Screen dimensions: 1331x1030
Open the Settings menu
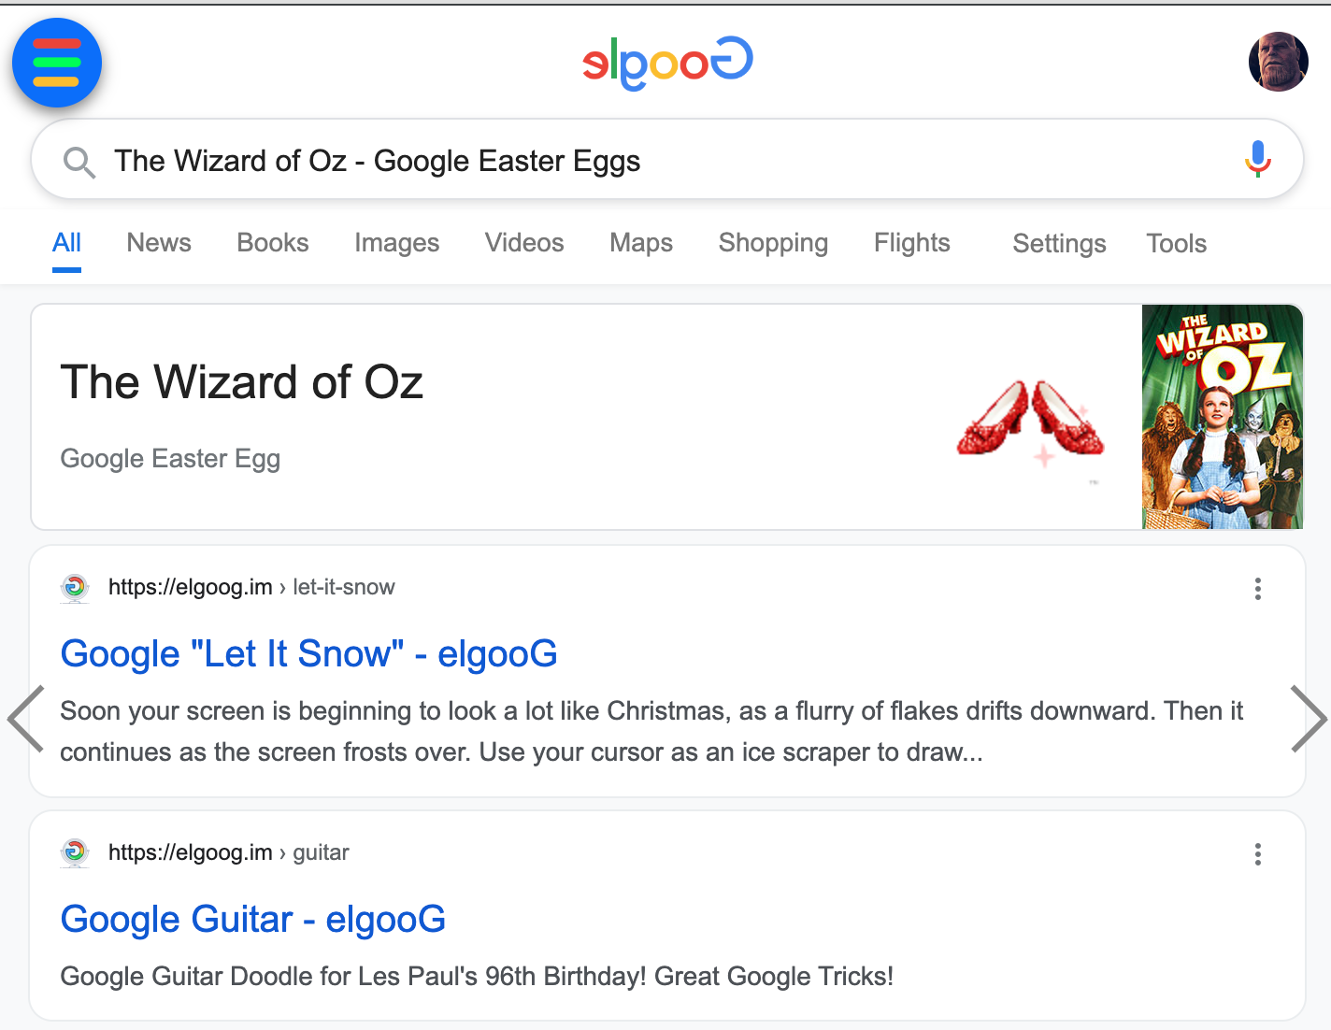click(x=1059, y=244)
